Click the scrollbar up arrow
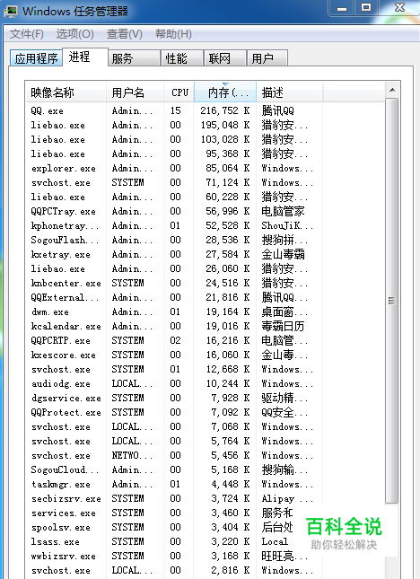Viewport: 420px width, 579px height. [392, 90]
